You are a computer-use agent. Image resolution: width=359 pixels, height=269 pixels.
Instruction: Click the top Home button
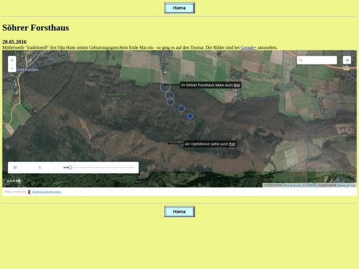(x=179, y=8)
